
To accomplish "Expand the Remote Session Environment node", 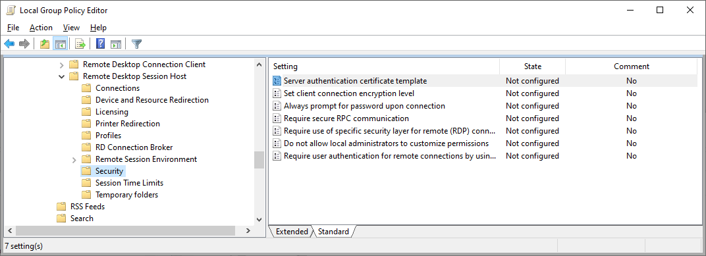I will tap(74, 159).
